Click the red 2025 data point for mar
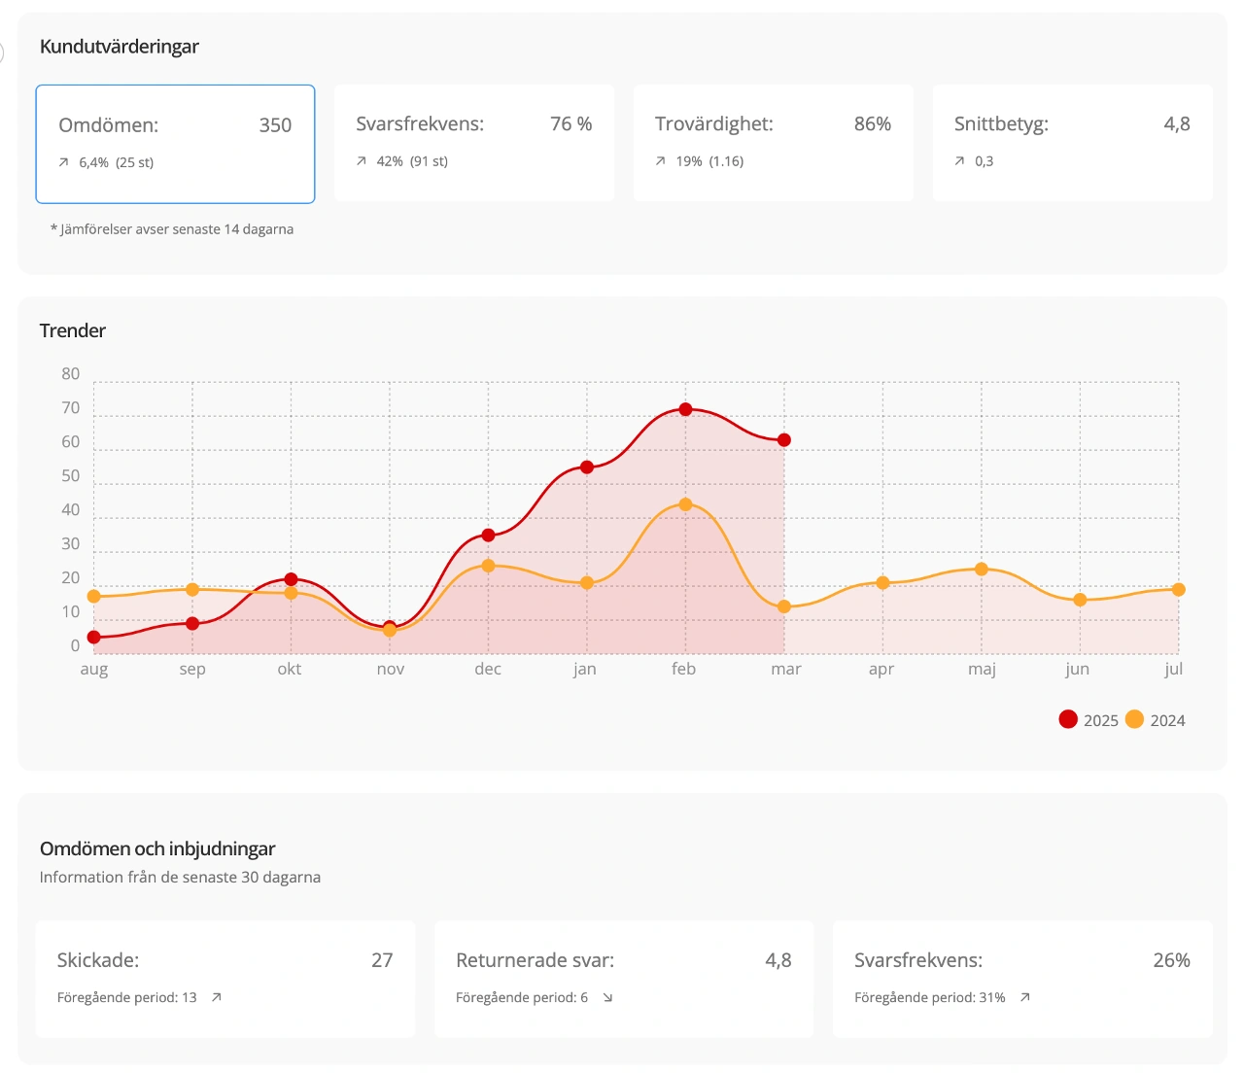This screenshot has height=1073, width=1244. [784, 440]
